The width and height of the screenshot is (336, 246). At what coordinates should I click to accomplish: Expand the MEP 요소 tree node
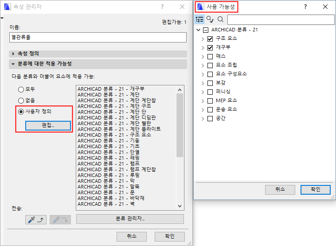(x=203, y=101)
